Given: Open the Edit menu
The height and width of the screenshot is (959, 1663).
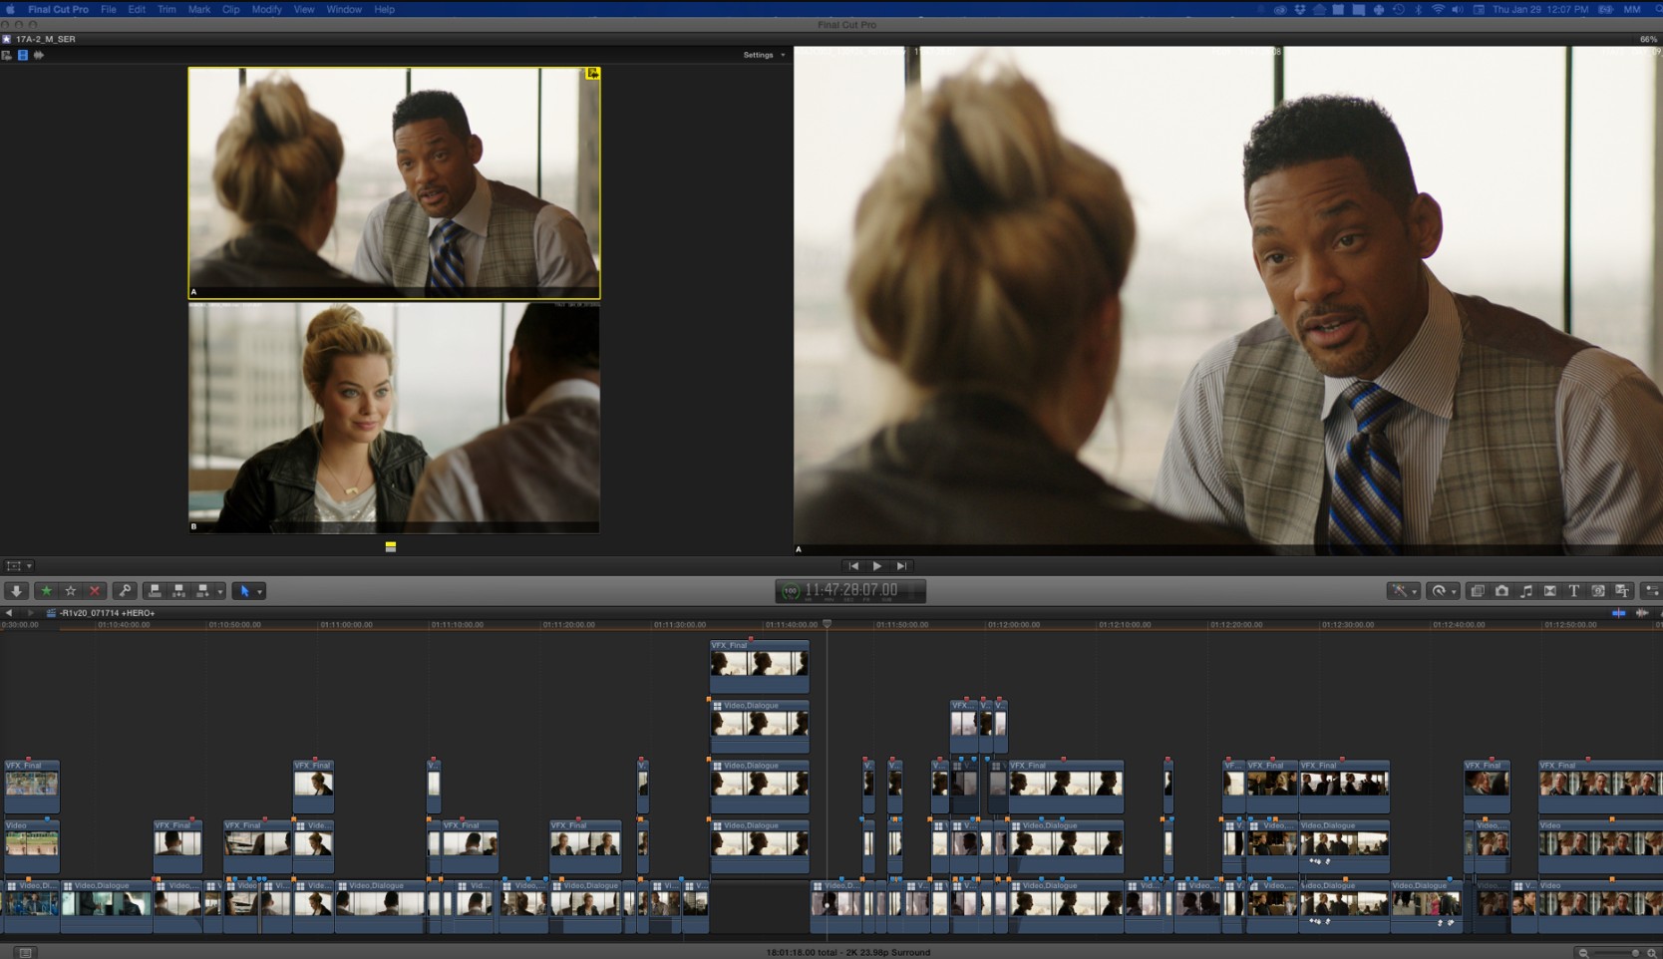Looking at the screenshot, I should pyautogui.click(x=137, y=9).
